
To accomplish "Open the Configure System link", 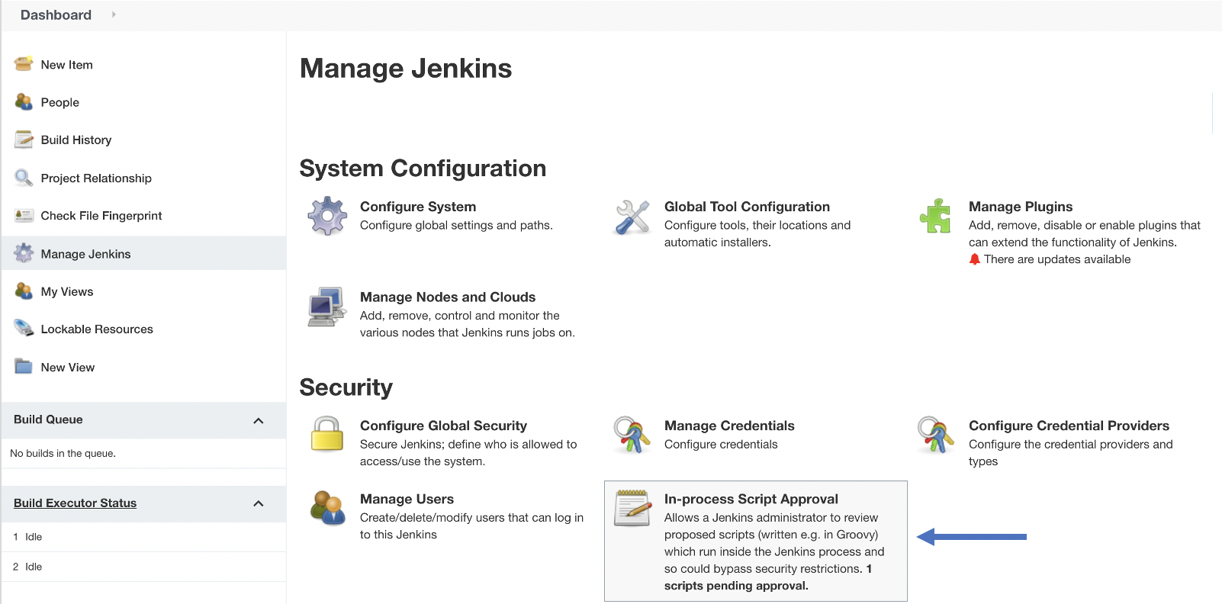I will (x=418, y=207).
